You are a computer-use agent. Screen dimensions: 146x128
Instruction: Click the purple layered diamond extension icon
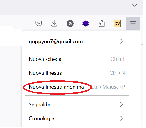(x=86, y=23)
